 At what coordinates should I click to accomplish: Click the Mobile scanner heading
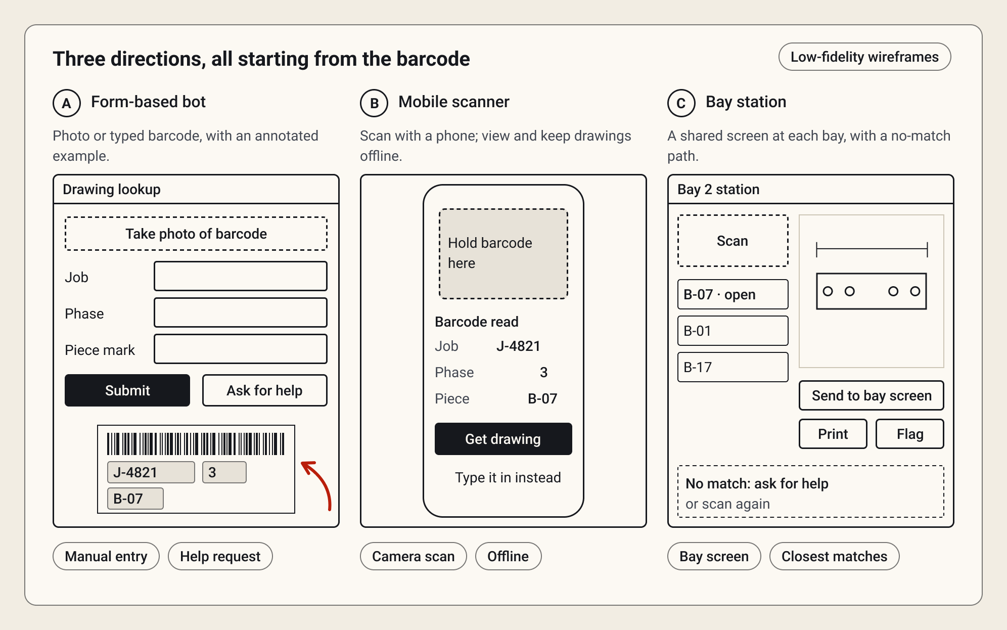(x=454, y=102)
